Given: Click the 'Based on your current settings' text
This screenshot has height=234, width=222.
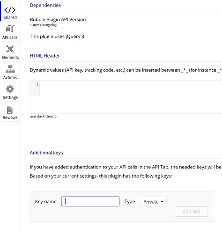Looking at the screenshot, I should (101, 176).
